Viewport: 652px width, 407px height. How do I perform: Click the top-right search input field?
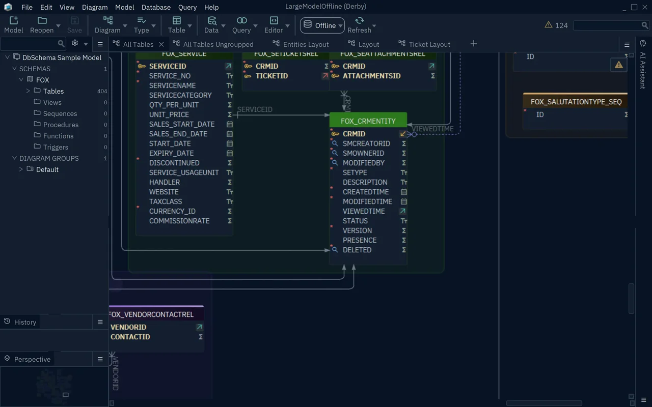tap(611, 25)
